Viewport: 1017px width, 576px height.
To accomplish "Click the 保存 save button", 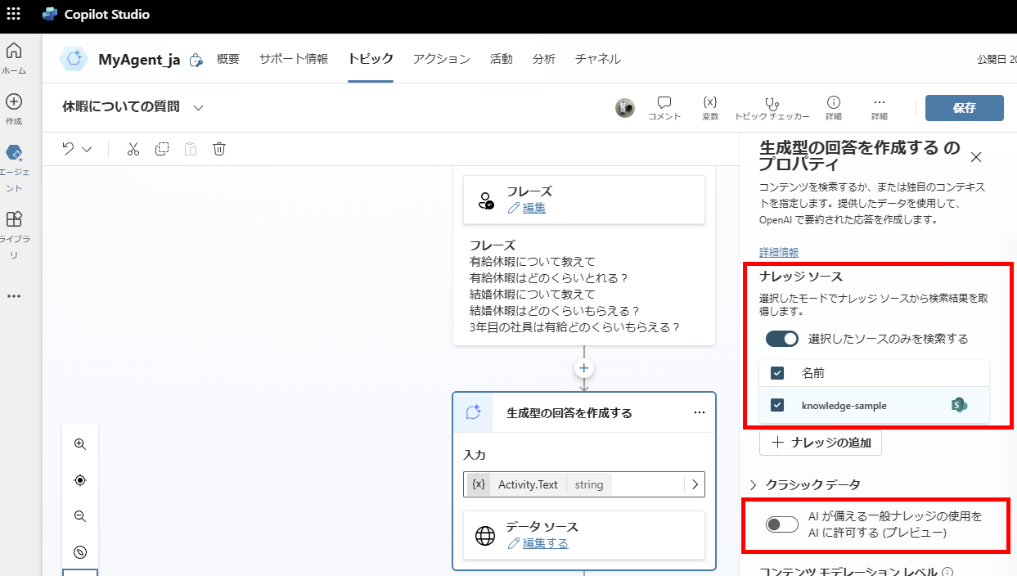I will [x=964, y=107].
